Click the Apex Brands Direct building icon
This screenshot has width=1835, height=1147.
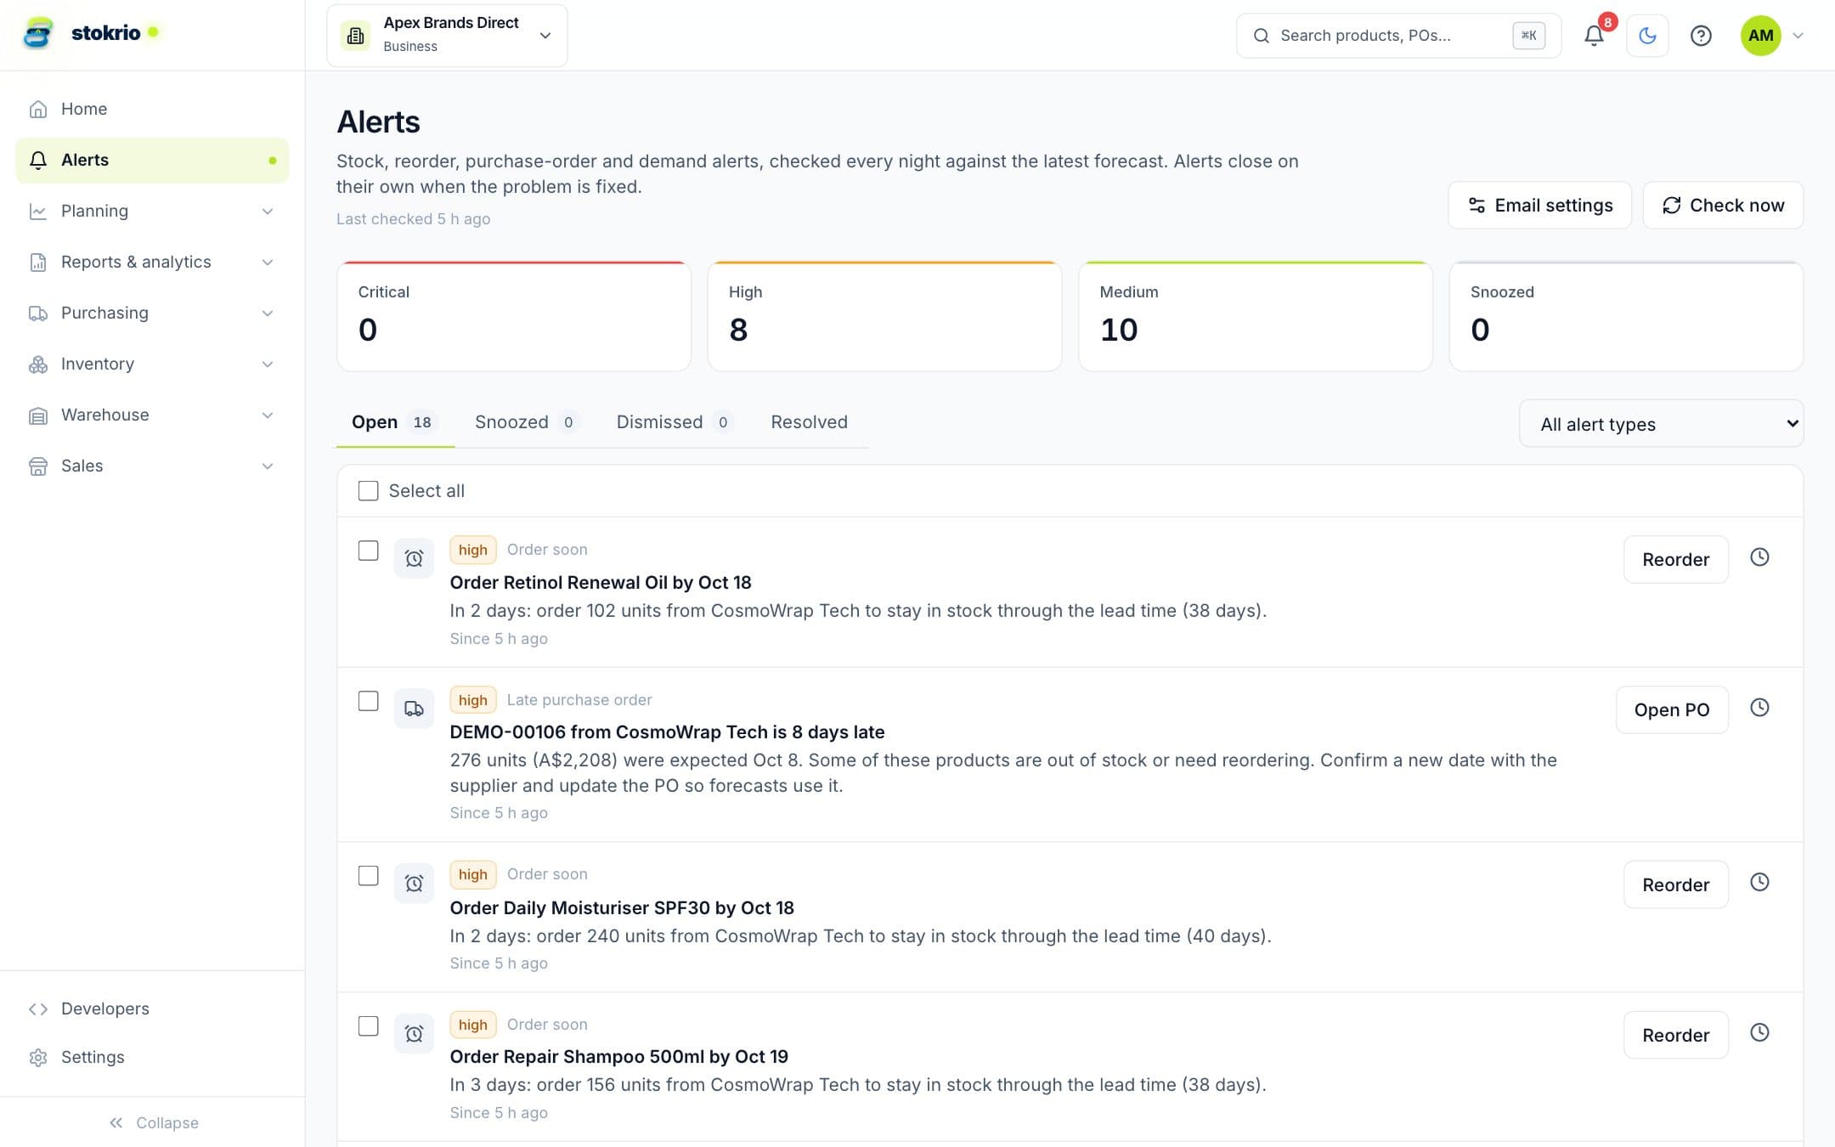(x=355, y=35)
